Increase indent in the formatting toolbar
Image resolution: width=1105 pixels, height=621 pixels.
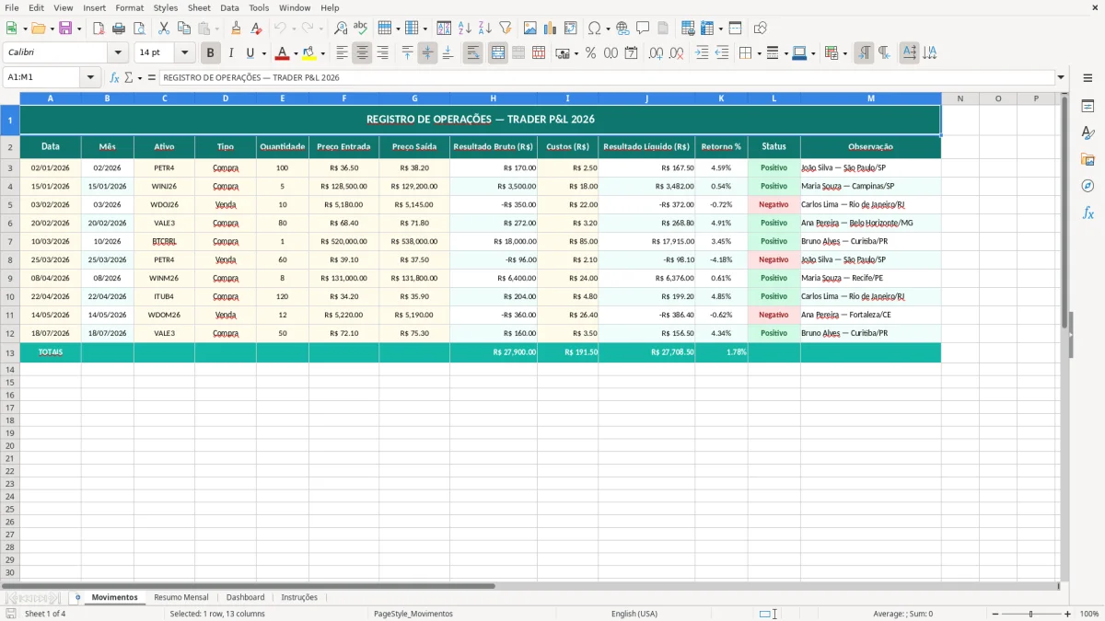point(702,53)
